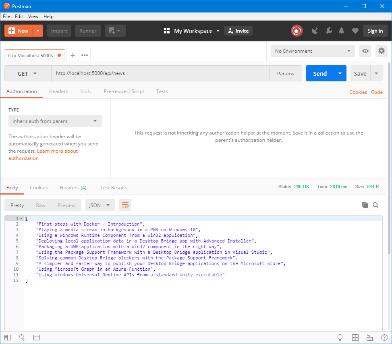Image resolution: width=392 pixels, height=344 pixels.
Task: Expand the Send options arrow
Action: 340,73
